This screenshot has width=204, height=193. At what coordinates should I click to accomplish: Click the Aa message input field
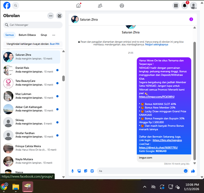pyautogui.click(x=140, y=171)
